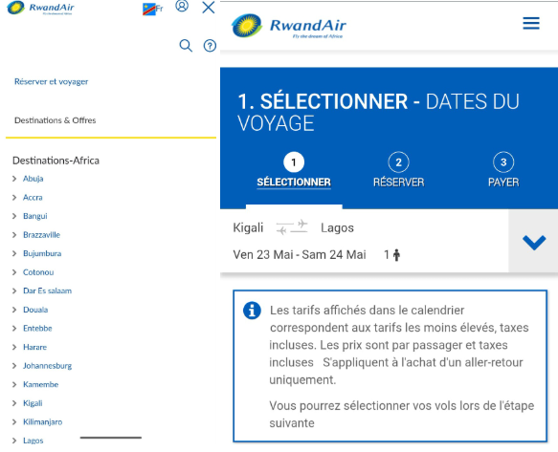558x452 pixels.
Task: Select step 2 Réserver tab
Action: pos(398,170)
